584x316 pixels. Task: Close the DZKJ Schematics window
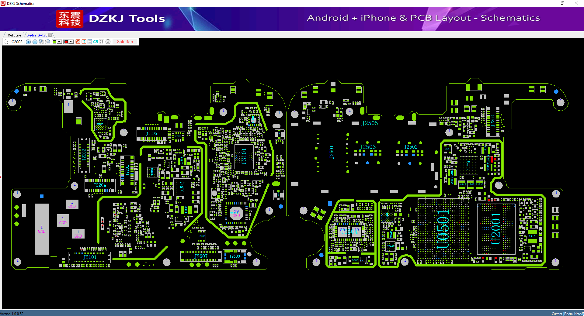pos(576,3)
